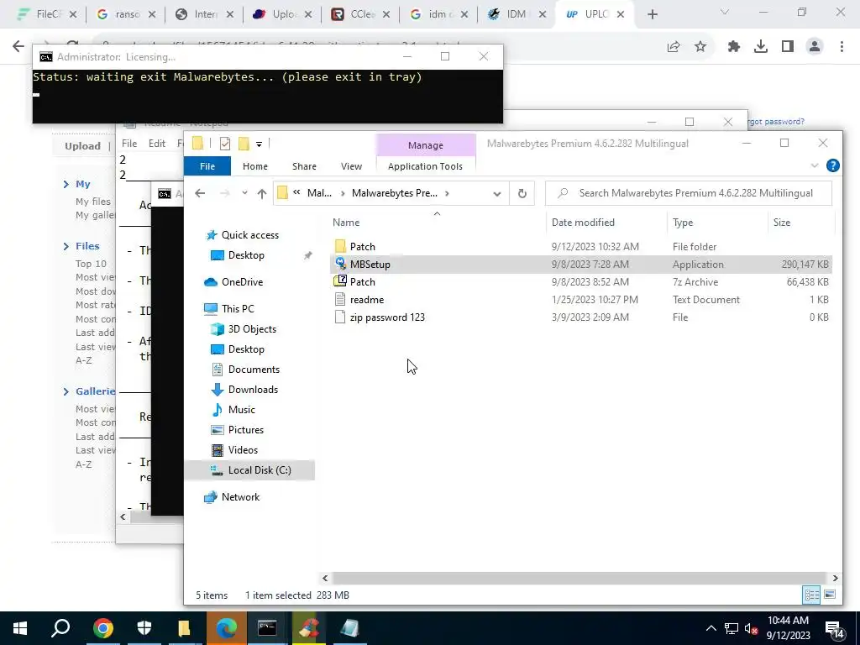
Task: Click New folder icon in quick access toolbar
Action: [x=244, y=144]
